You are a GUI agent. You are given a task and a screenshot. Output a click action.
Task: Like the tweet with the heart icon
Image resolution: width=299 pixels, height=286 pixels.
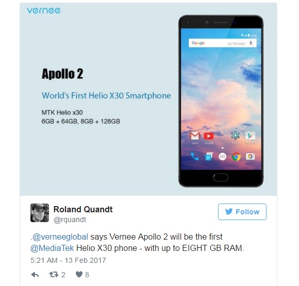point(79,274)
